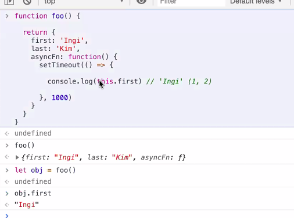The height and width of the screenshot is (218, 294).
Task: Click the 'setTimeout(() => {' line
Action: click(76, 65)
